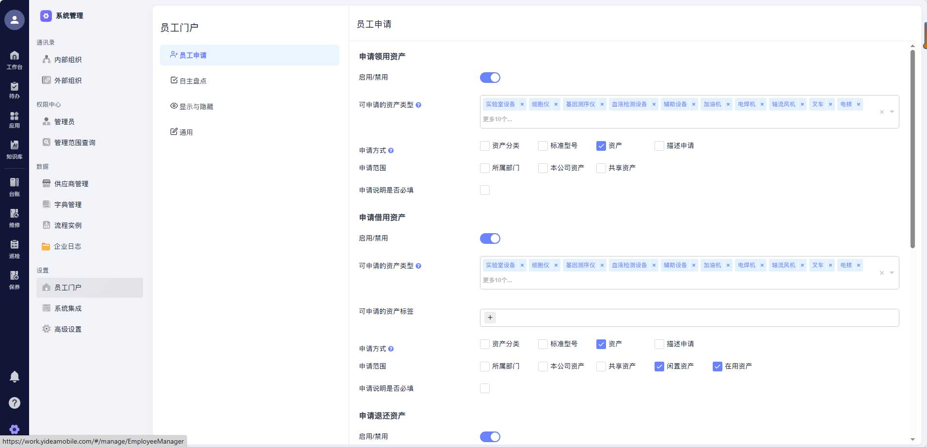Check the 描述申请 checkbox
Image resolution: width=927 pixels, height=447 pixels.
pos(658,145)
